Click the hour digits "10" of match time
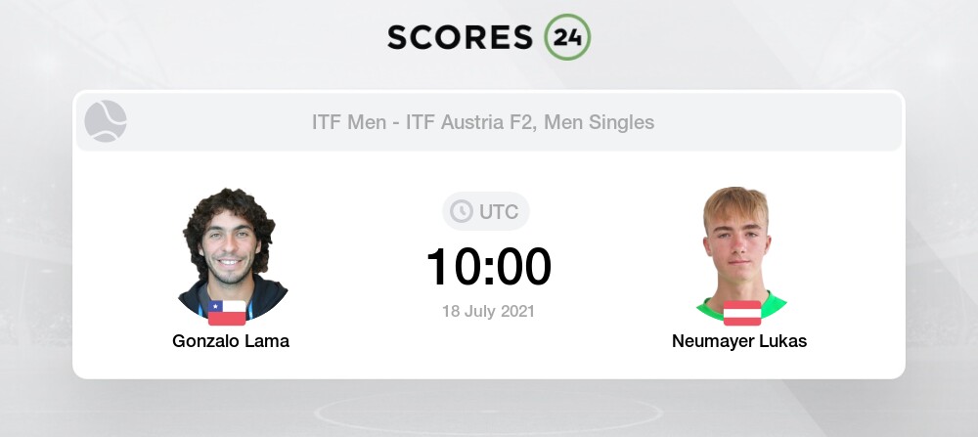The image size is (978, 437). 453,266
